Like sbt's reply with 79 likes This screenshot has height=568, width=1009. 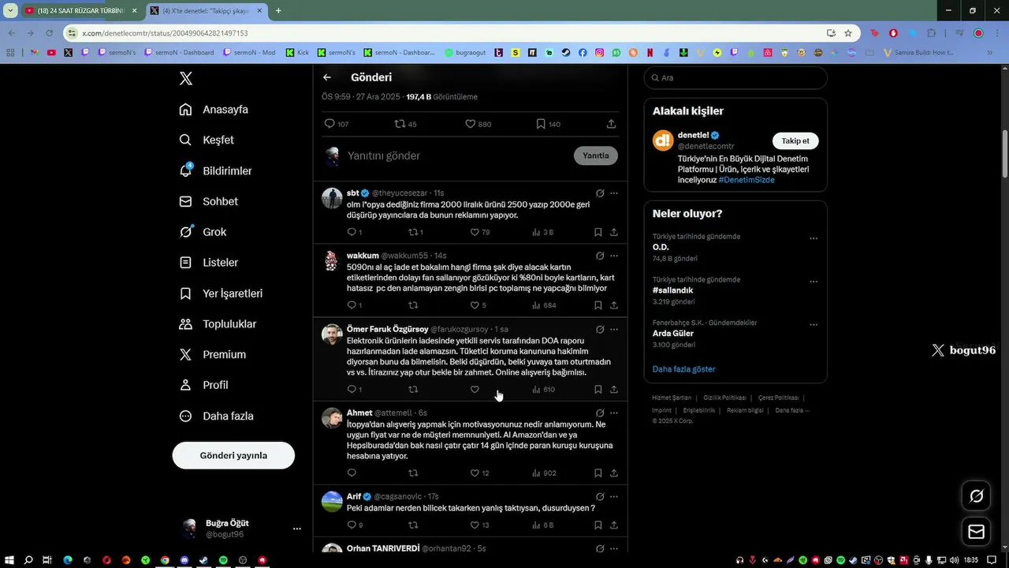[480, 232]
